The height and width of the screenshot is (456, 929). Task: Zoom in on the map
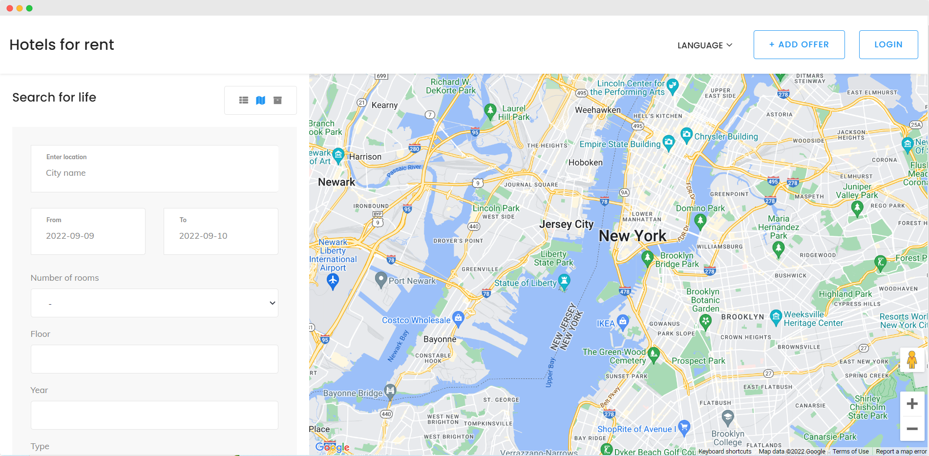click(912, 404)
